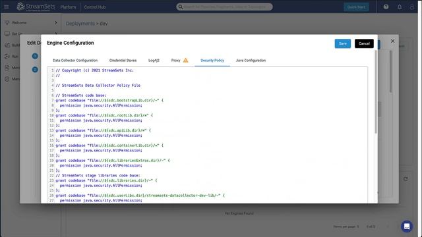Click the Quick Start button
The image size is (422, 237).
click(x=356, y=7)
